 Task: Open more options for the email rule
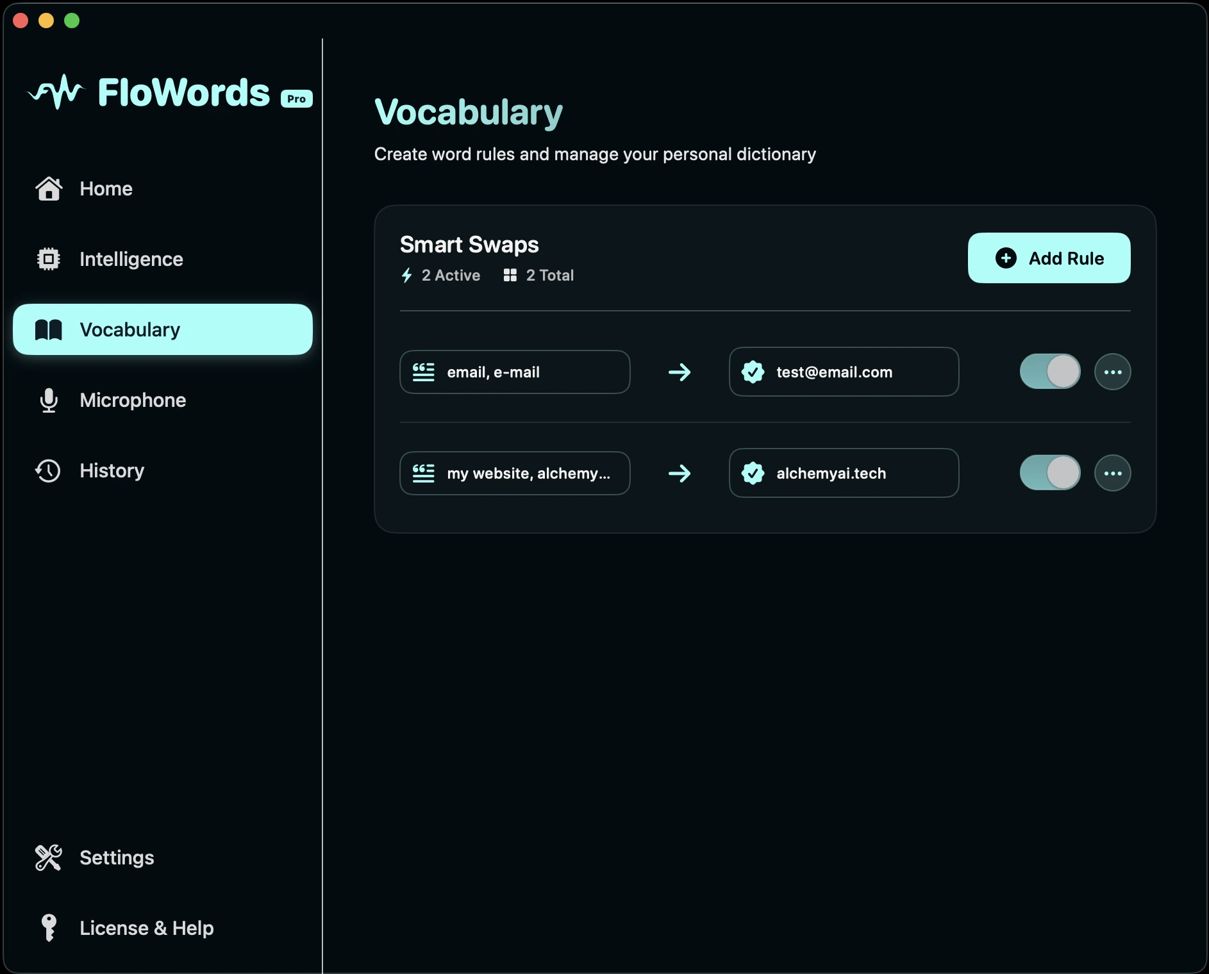[1113, 372]
